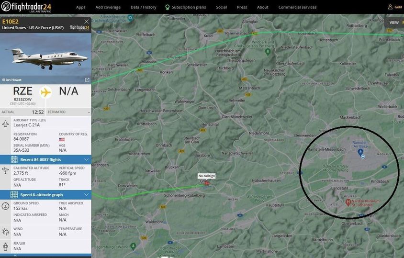
Task: Open Commercial services link
Action: pos(297,7)
